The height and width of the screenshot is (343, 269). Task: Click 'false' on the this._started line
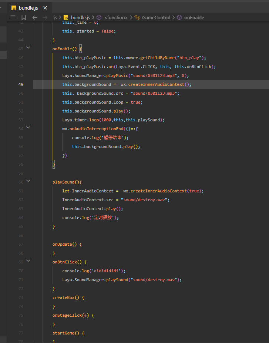[x=107, y=31]
